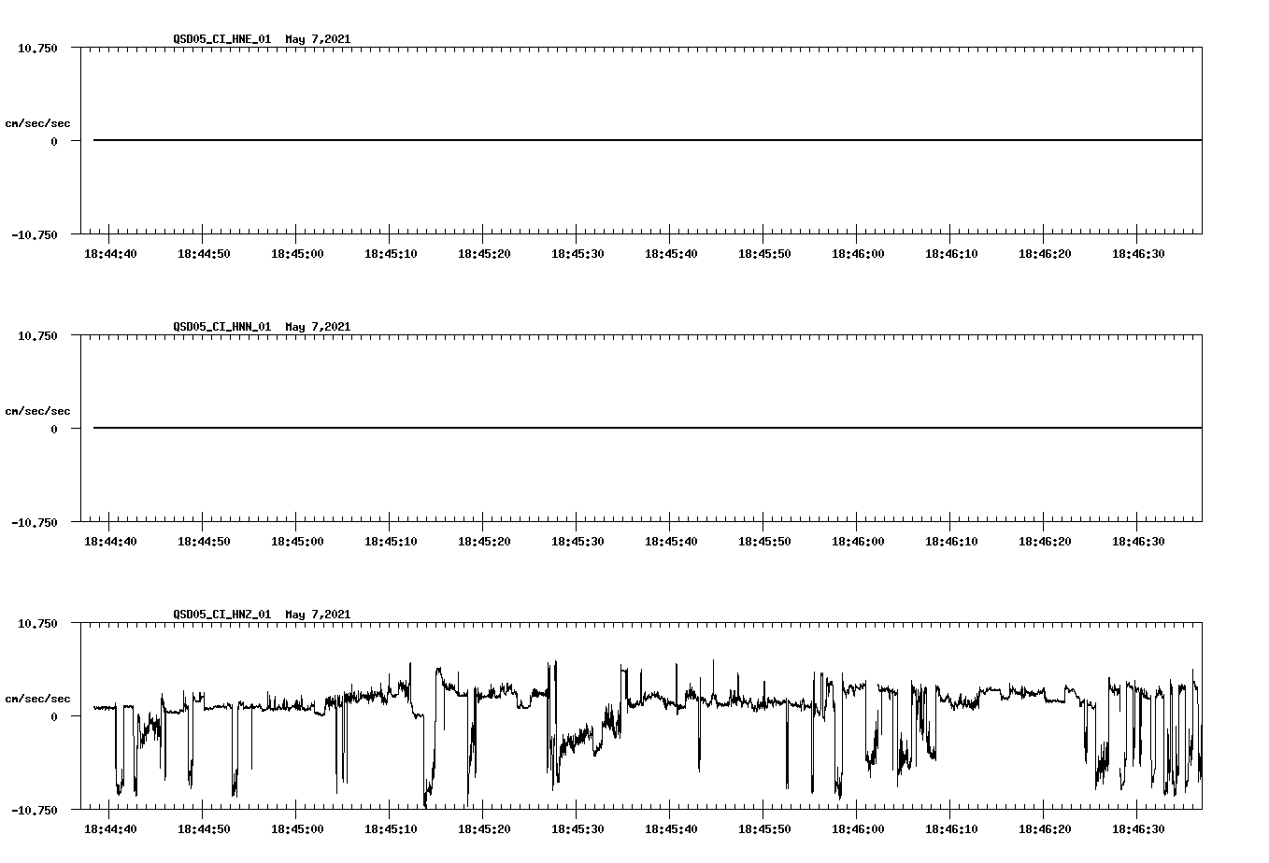Click the -10.750 label on the HNN plot
This screenshot has width=1269, height=863.
point(36,524)
